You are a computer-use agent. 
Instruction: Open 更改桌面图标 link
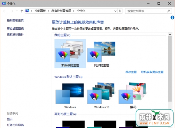tap(15, 29)
